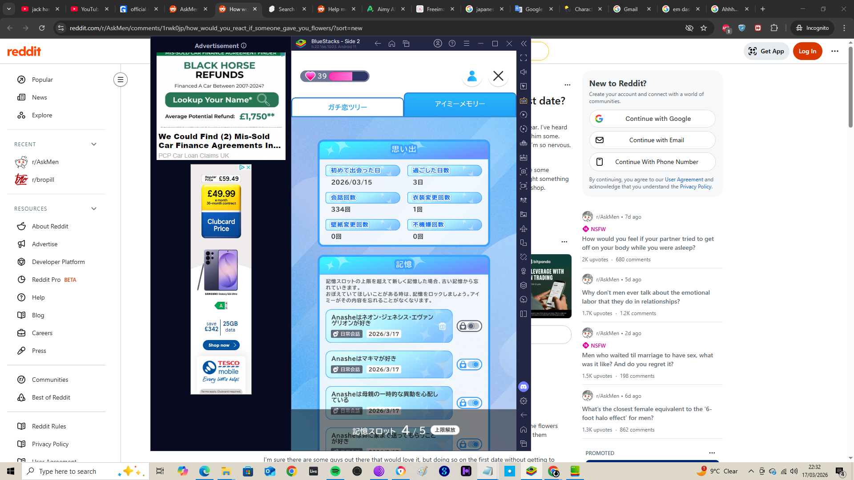This screenshot has width=854, height=480.
Task: Click the 上限解放 button
Action: [445, 430]
